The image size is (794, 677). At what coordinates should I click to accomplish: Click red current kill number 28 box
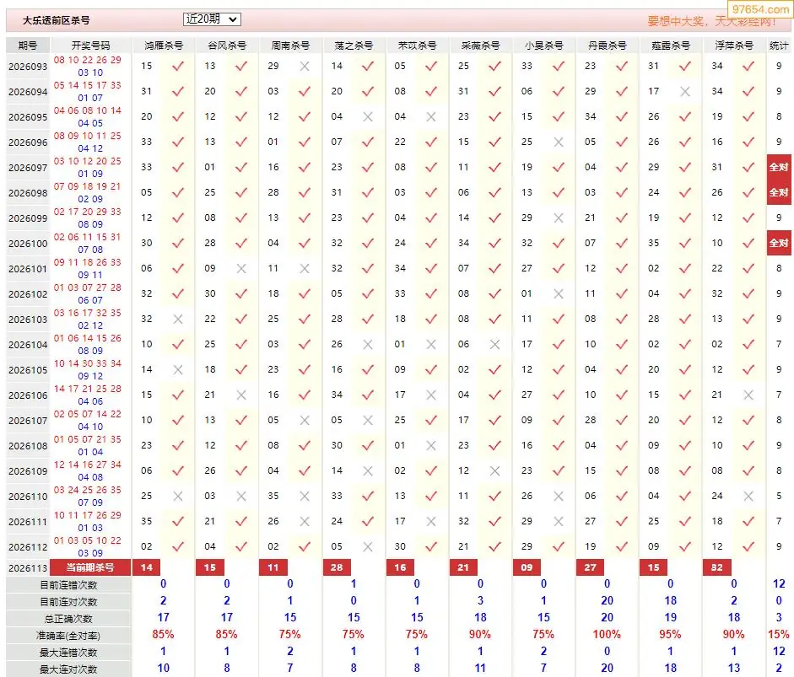[337, 567]
